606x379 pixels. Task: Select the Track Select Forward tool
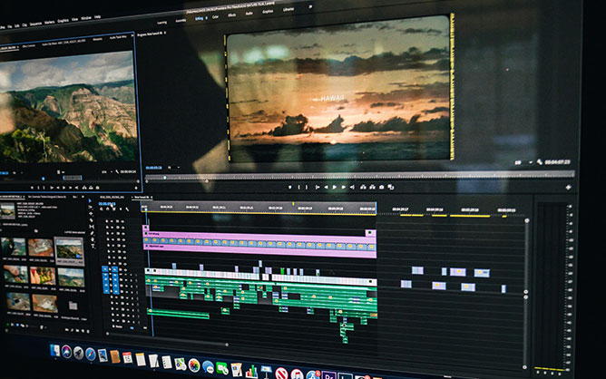pos(90,207)
